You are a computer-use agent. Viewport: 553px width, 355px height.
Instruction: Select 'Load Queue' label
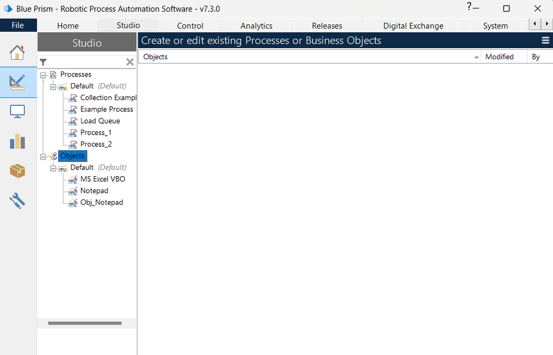(100, 121)
